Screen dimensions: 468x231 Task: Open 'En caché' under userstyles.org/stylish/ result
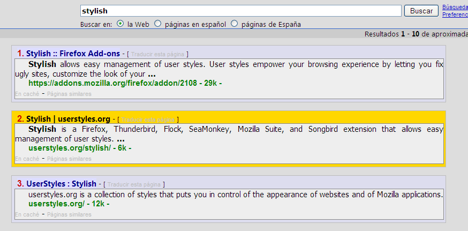(27, 159)
